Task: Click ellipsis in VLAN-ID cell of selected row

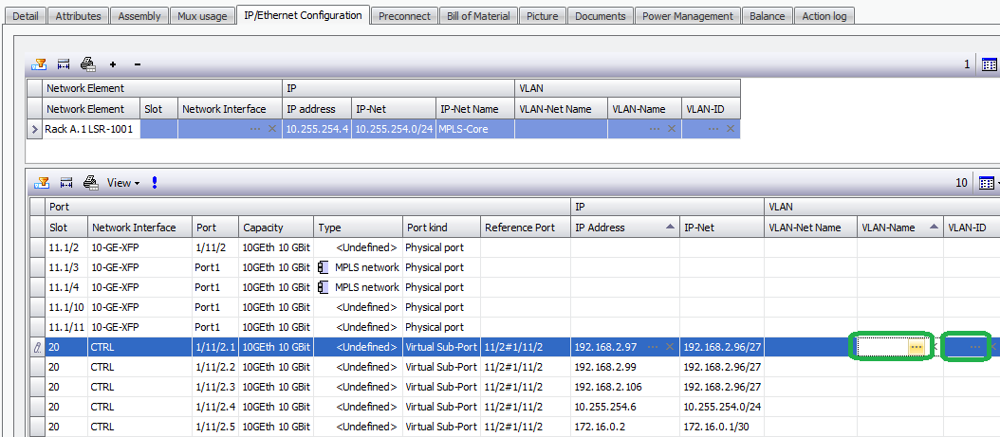Action: point(975,347)
